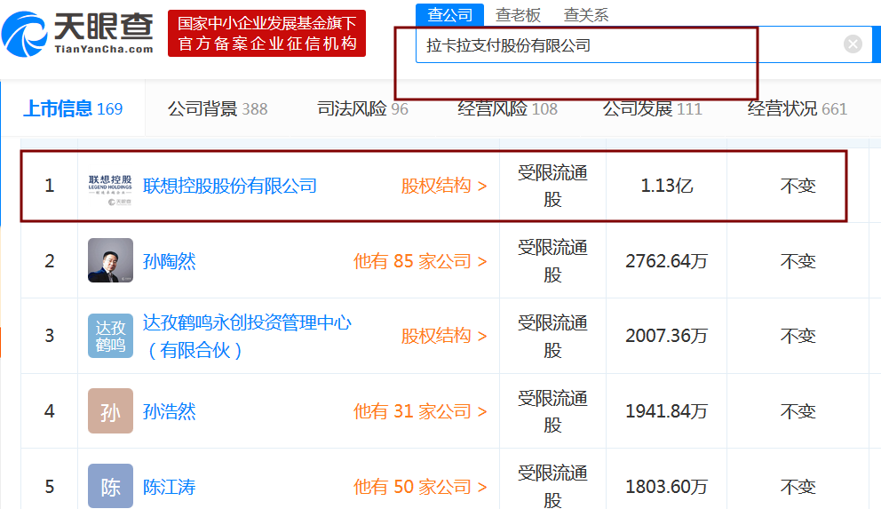
Task: Select 受限流通股 in 孙陶然 row
Action: click(552, 260)
